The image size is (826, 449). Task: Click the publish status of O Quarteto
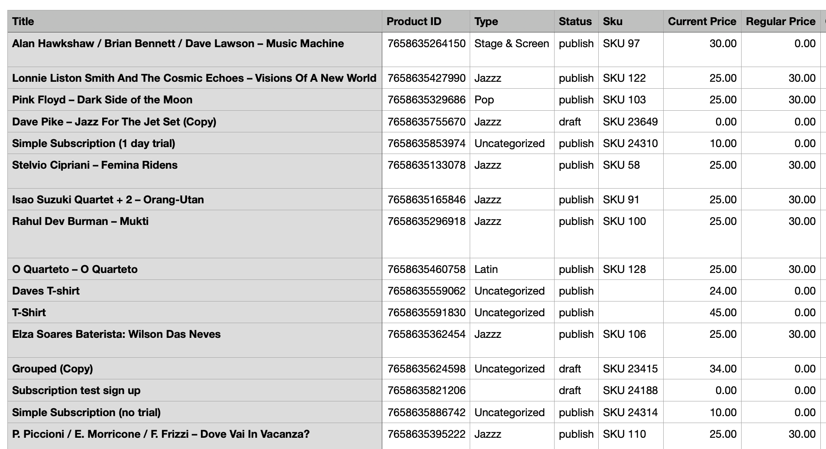tap(576, 269)
